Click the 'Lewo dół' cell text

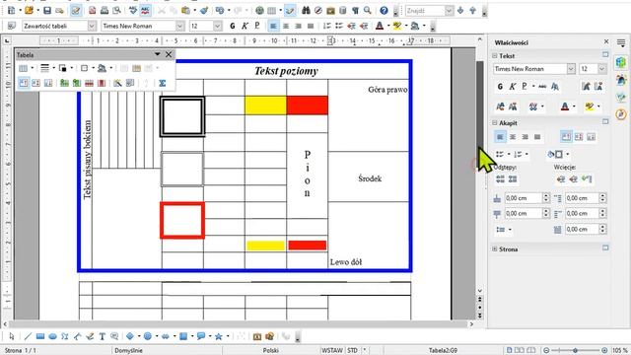click(346, 262)
